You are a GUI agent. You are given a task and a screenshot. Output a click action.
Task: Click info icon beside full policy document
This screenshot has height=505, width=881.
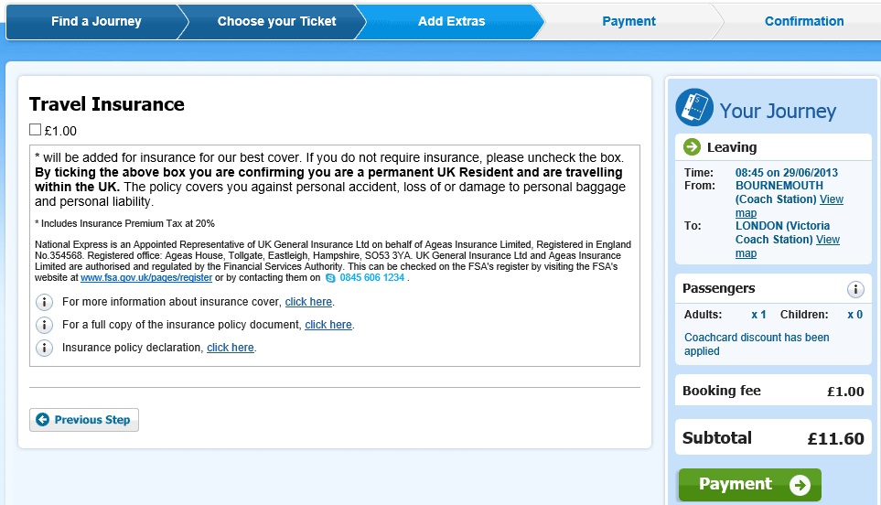click(x=43, y=325)
